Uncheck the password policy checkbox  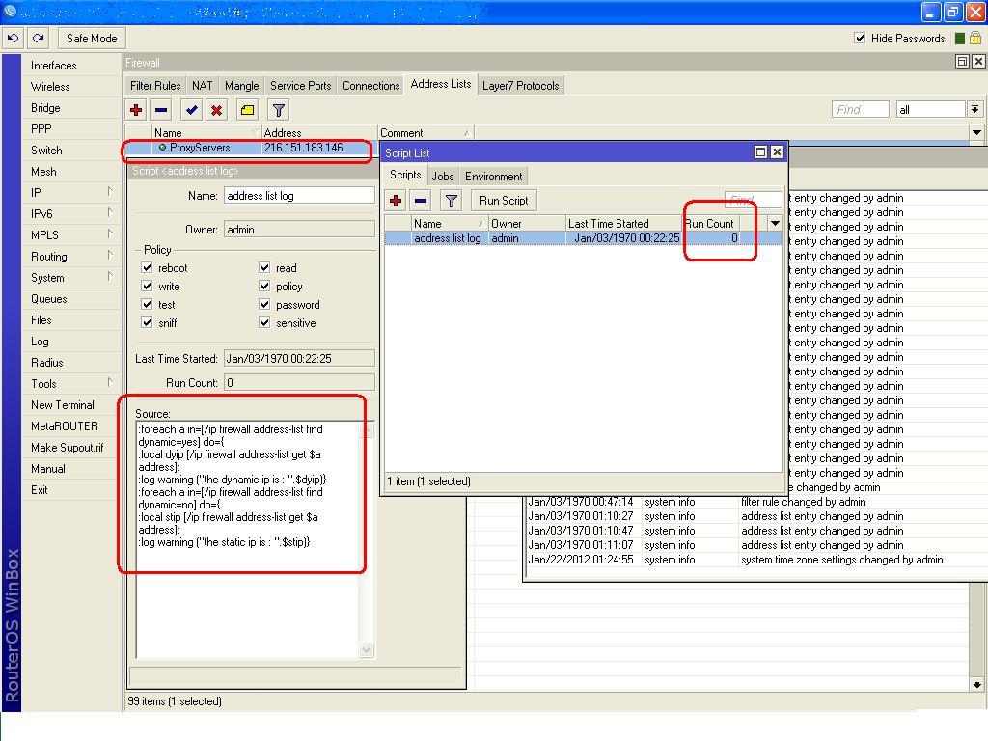click(x=264, y=304)
